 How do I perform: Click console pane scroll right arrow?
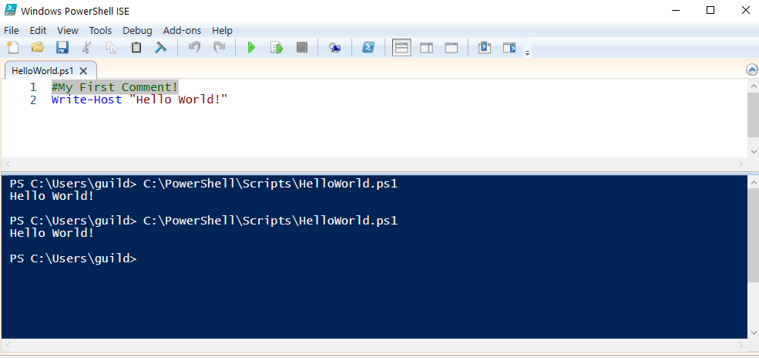point(741,345)
